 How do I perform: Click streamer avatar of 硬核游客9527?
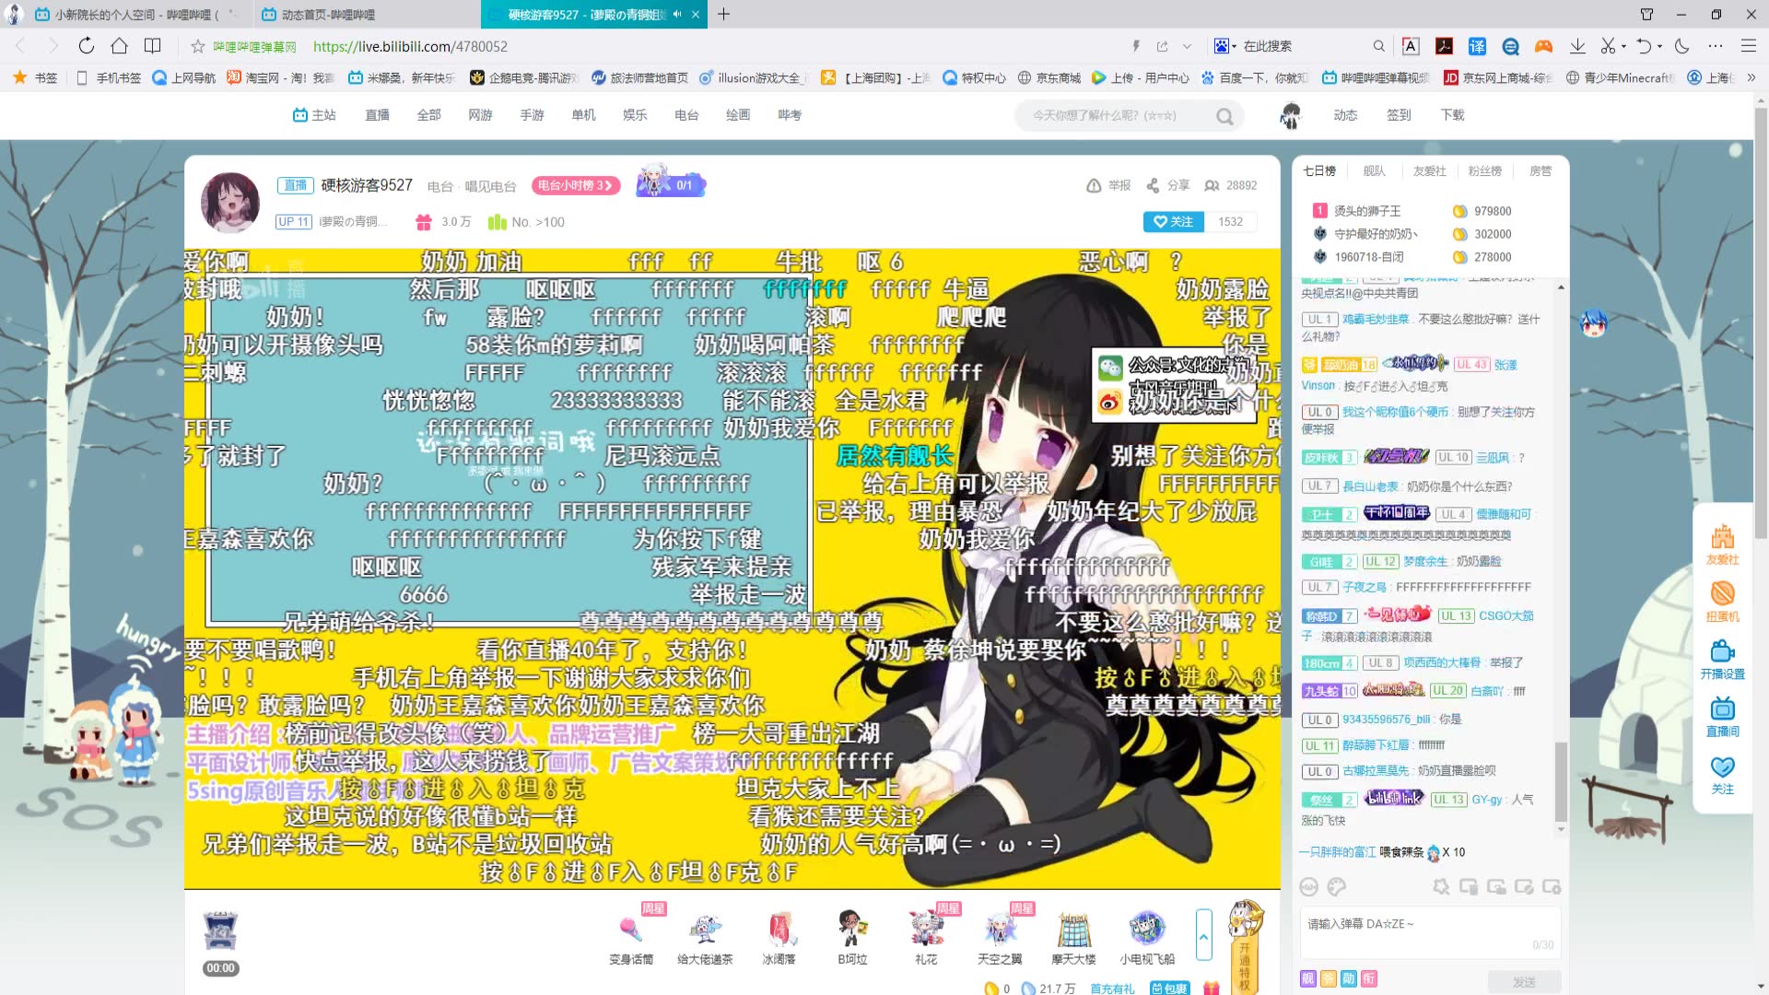[230, 202]
